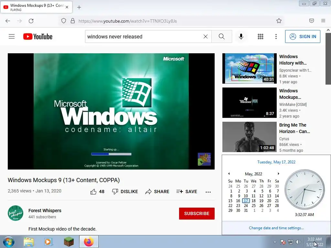Screen dimensions: 331x248
Task: Open Change date and time settings
Action: click(x=276, y=228)
